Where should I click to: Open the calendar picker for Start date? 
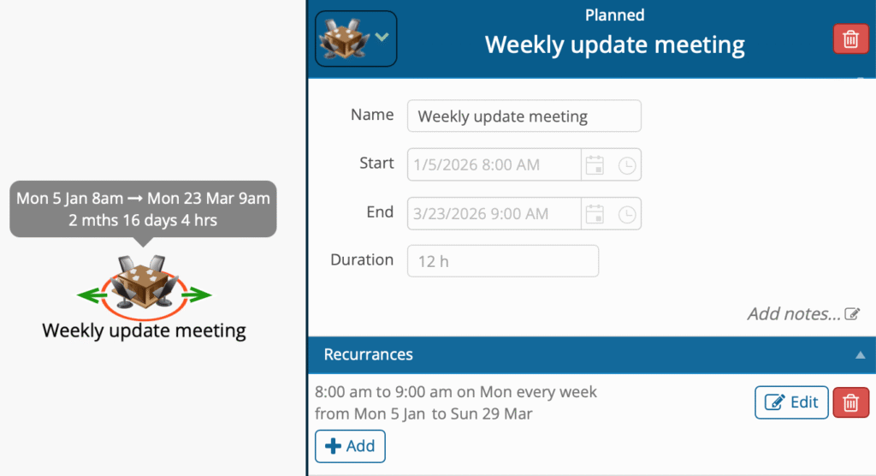coord(595,165)
